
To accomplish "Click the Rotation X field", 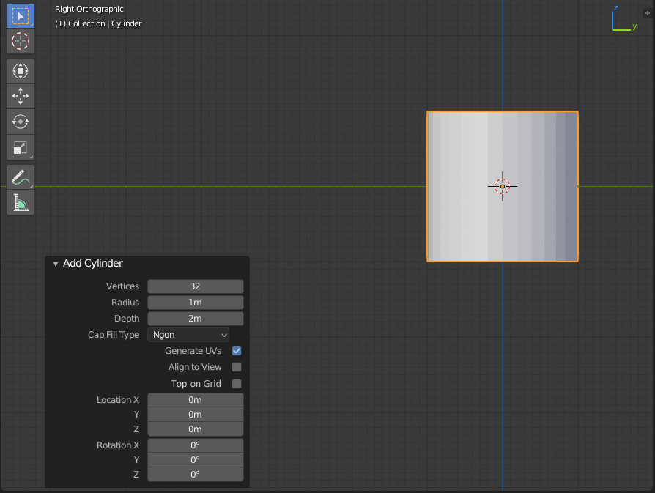I will coord(196,445).
